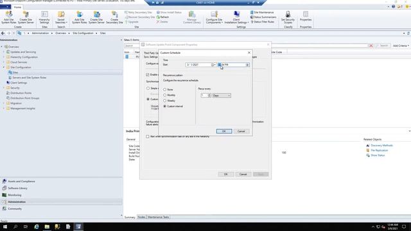
Task: Collapse the Site Configuration tree node
Action: 4,67
